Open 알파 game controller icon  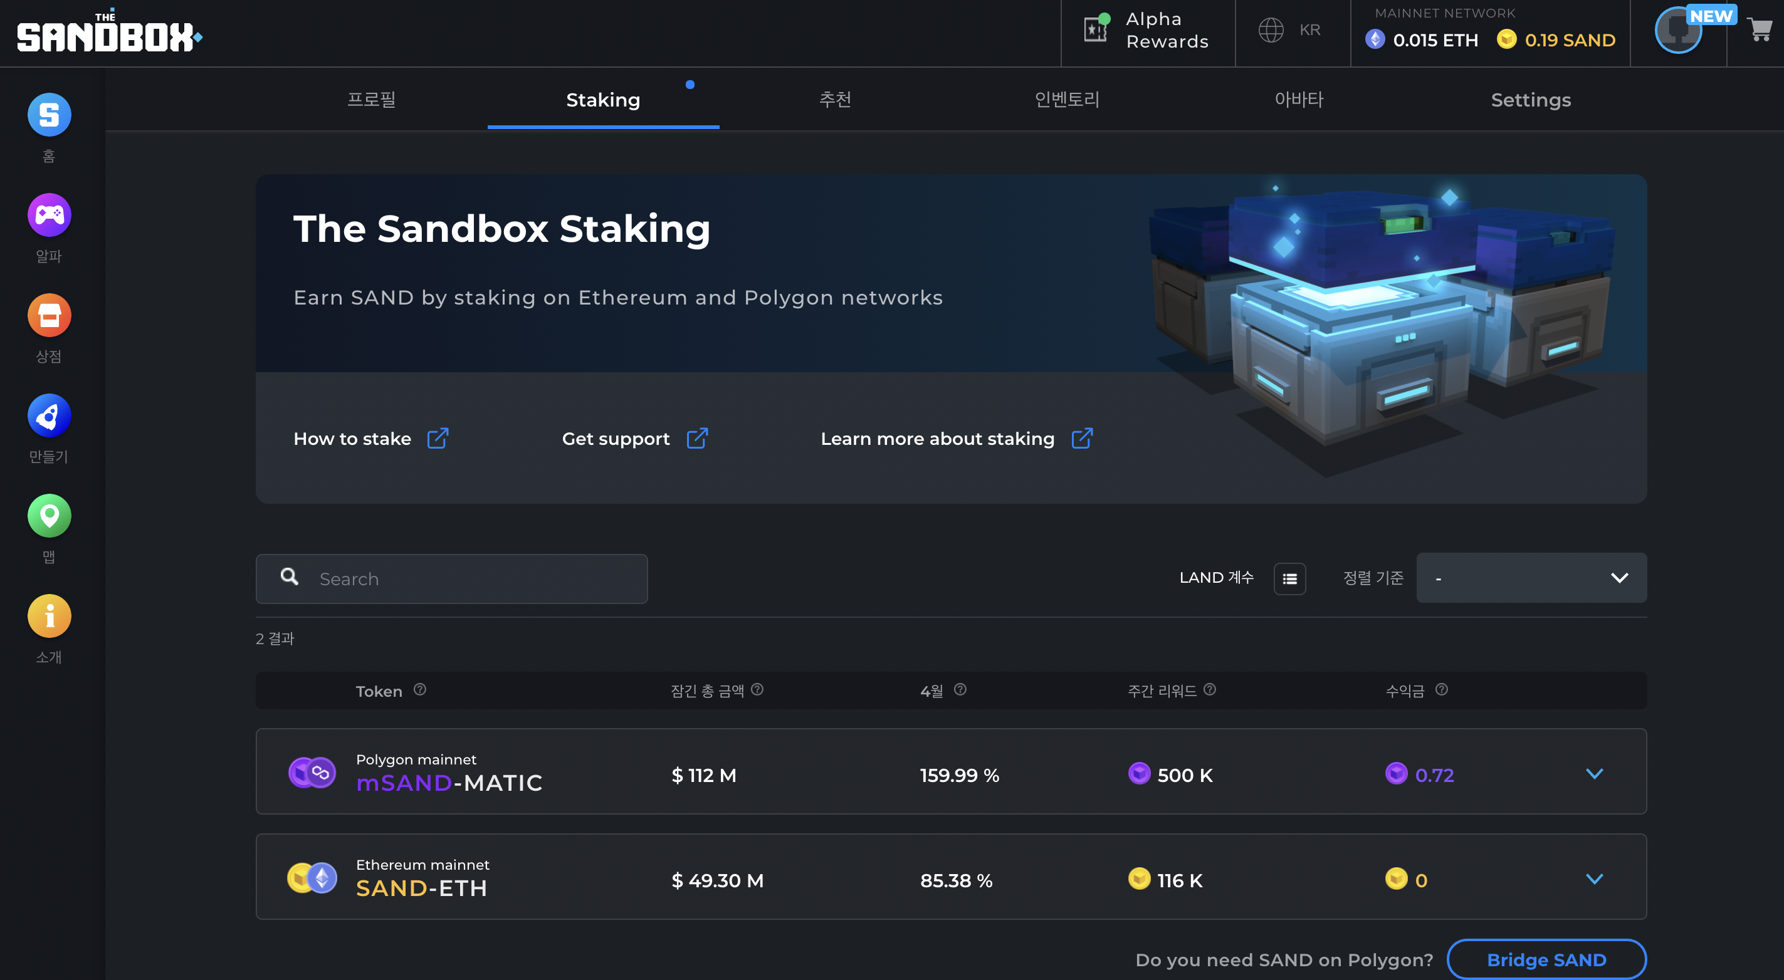(x=49, y=216)
